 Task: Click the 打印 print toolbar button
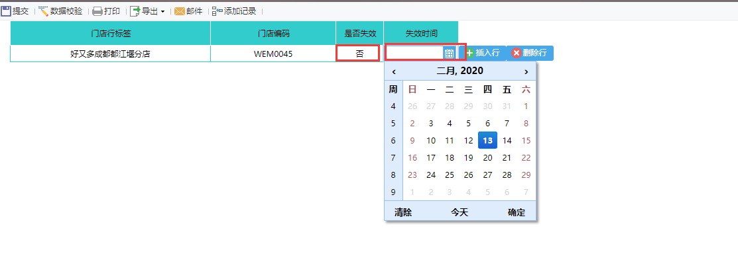106,11
